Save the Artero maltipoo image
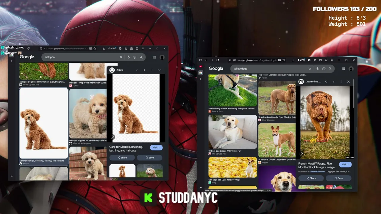 (150, 158)
